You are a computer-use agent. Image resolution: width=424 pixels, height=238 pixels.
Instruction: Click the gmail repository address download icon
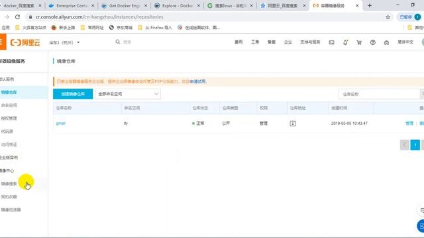pos(293,124)
